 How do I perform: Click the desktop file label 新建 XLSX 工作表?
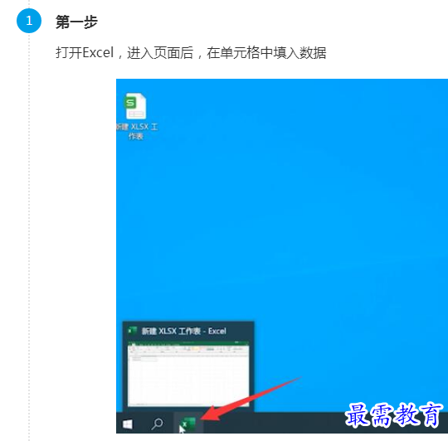[x=137, y=131]
